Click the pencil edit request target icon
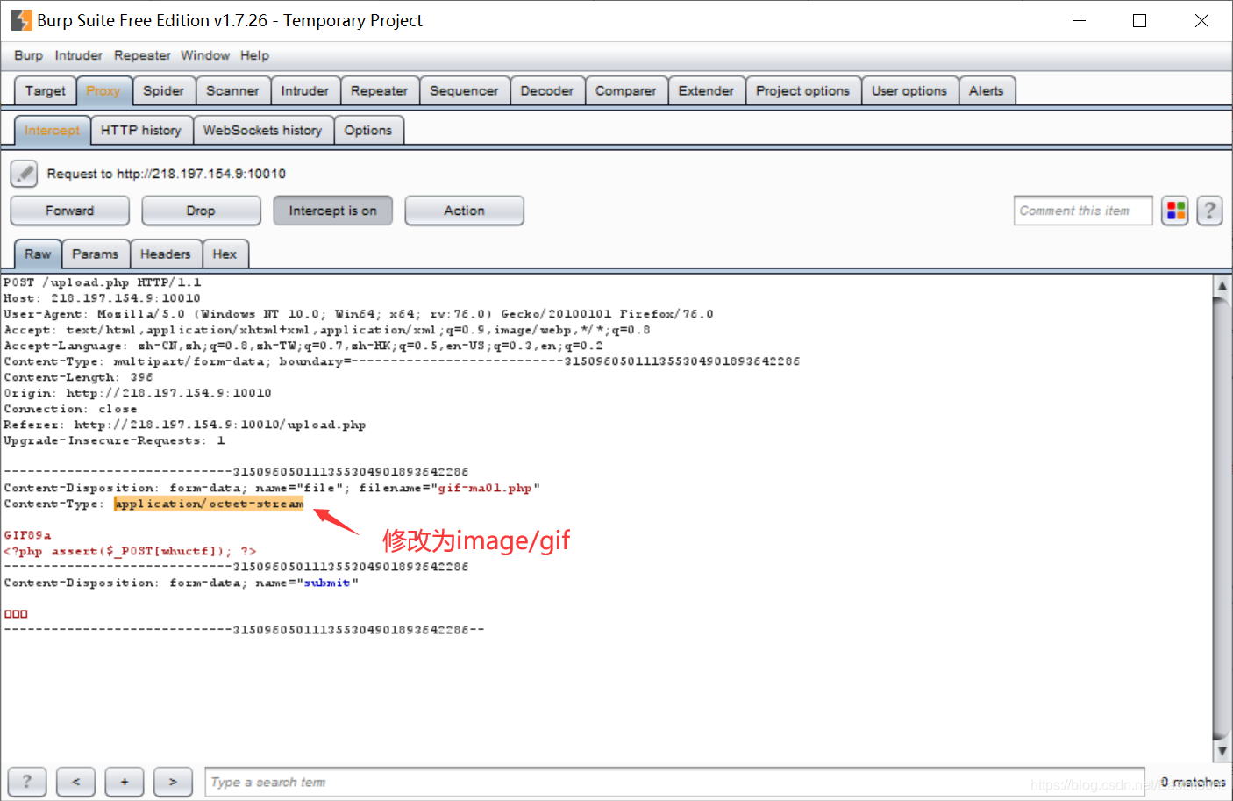The width and height of the screenshot is (1233, 801). pos(25,174)
